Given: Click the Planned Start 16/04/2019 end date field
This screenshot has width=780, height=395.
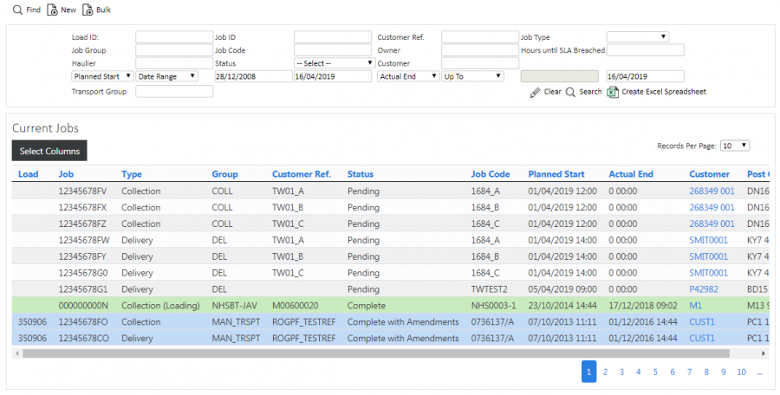Looking at the screenshot, I should pos(333,76).
